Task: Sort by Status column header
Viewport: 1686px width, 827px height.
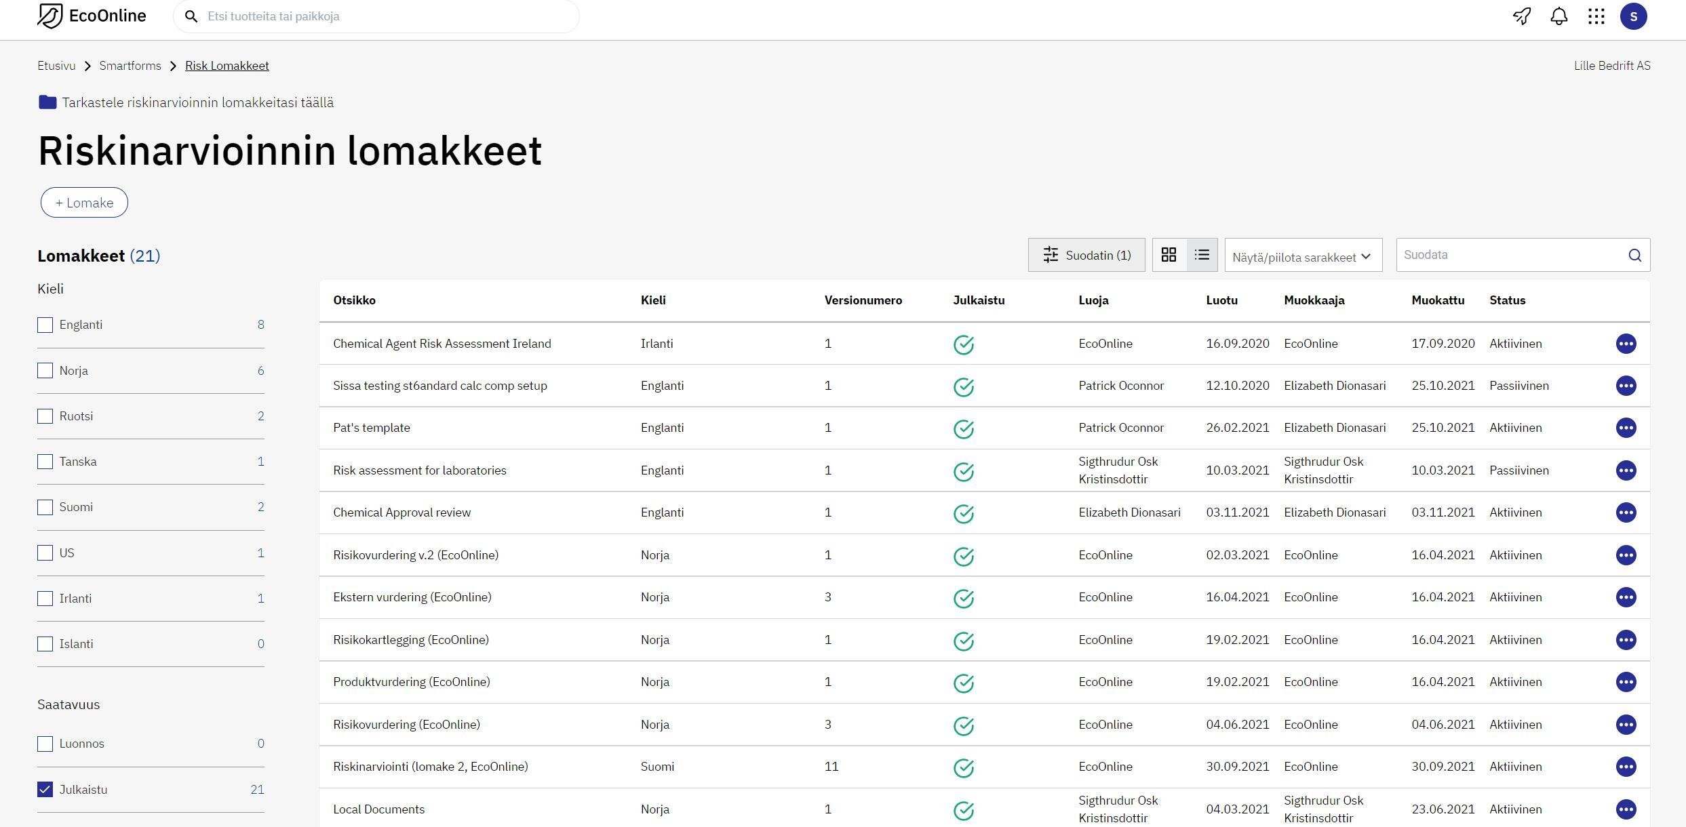Action: (1507, 300)
